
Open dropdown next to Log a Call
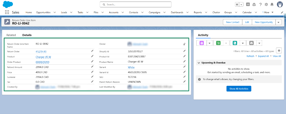[243, 43]
